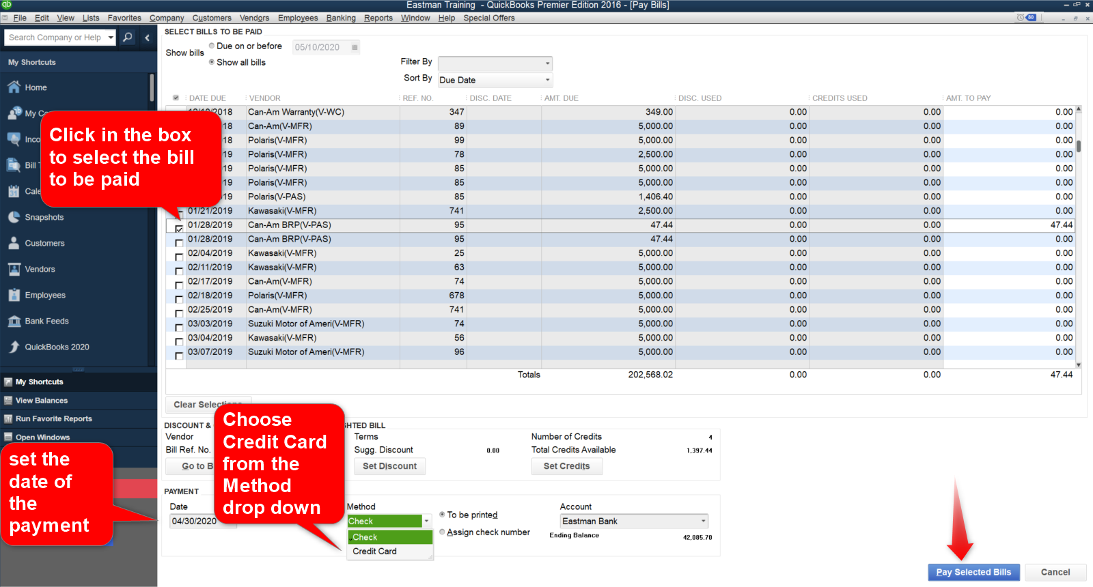Open the Special Offers menu

click(489, 18)
